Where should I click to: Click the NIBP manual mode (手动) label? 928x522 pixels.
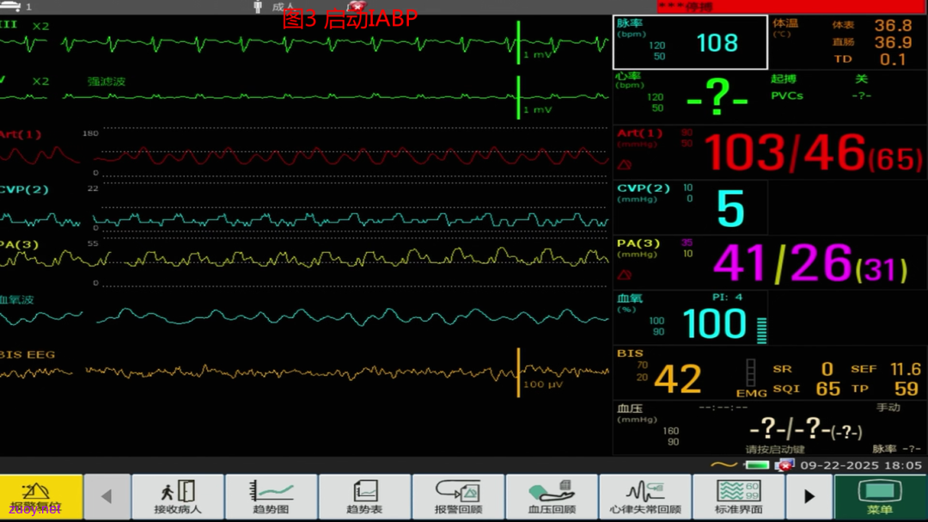888,407
